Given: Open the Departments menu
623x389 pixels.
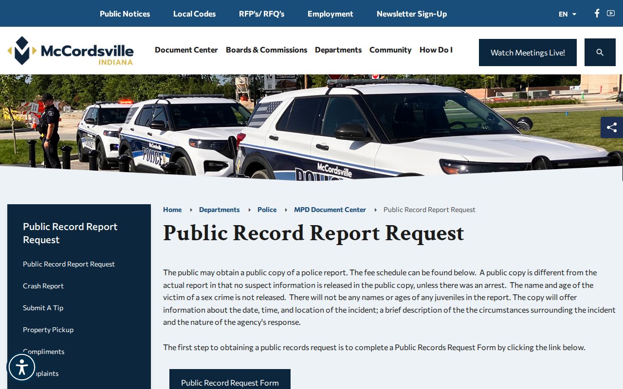Looking at the screenshot, I should click(x=338, y=50).
